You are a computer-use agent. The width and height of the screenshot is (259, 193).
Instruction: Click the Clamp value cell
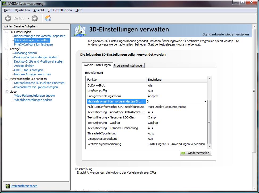(152, 117)
